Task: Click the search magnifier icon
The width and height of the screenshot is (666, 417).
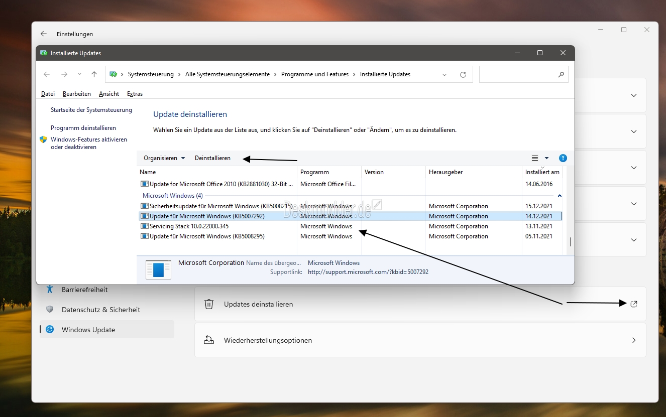Action: (x=561, y=74)
